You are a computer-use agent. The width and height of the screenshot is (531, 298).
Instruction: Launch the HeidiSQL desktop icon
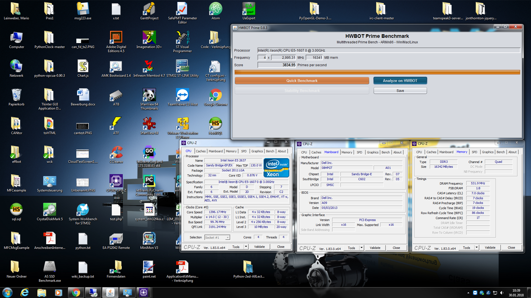(215, 126)
